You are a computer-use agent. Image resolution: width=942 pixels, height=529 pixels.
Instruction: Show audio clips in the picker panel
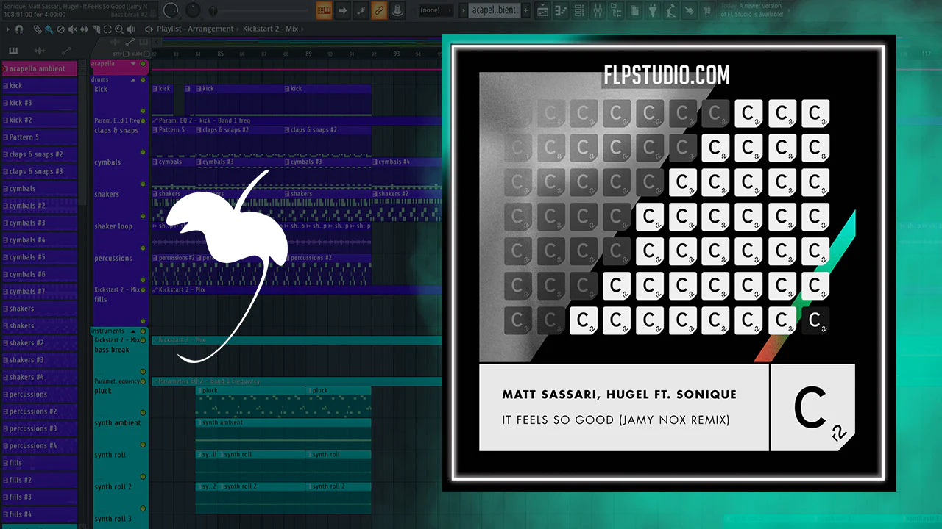[40, 51]
